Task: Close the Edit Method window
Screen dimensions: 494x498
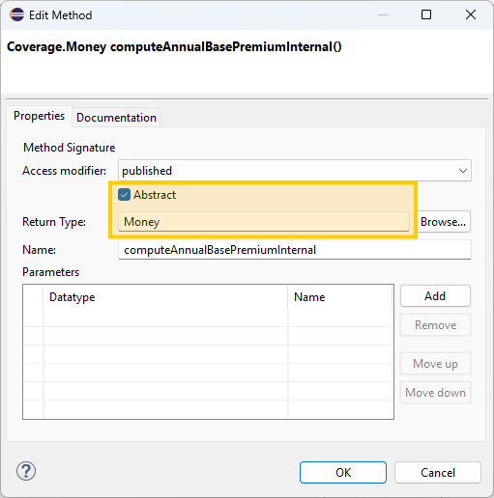Action: 471,14
